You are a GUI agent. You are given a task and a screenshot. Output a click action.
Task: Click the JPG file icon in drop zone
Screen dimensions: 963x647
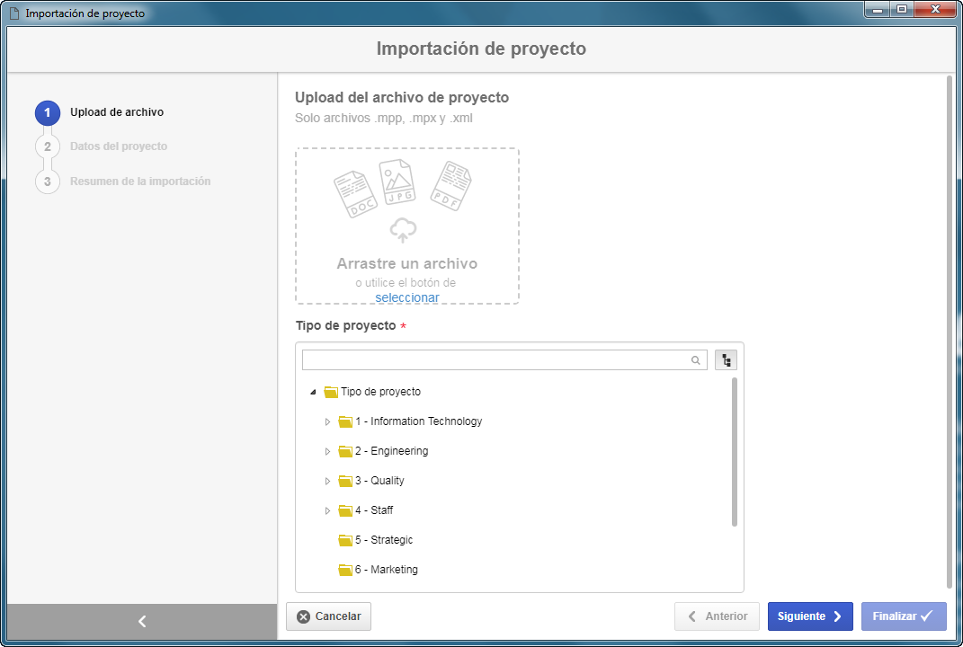pos(397,182)
